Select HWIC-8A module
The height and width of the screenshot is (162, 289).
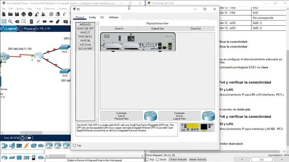click(x=85, y=40)
